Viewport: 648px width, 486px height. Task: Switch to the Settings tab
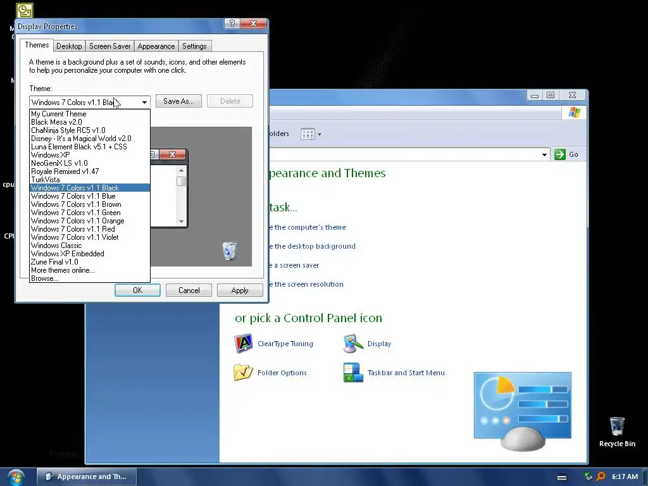pos(194,46)
